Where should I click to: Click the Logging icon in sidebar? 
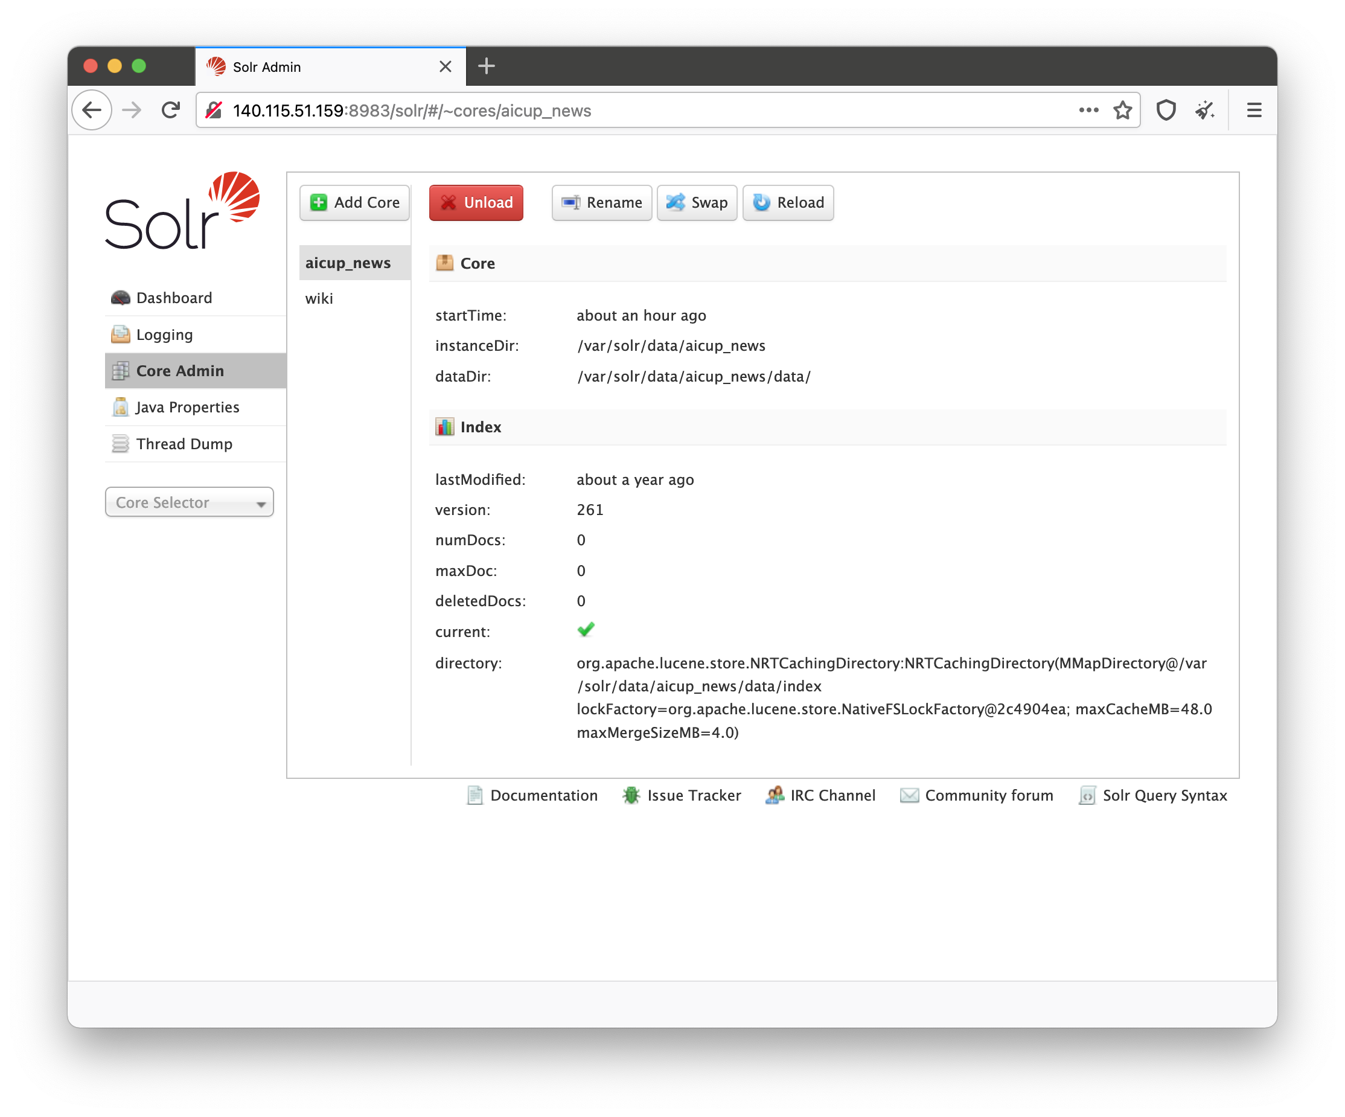coord(120,334)
